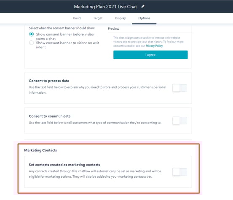Click Select when consent banner should show label

62,28
